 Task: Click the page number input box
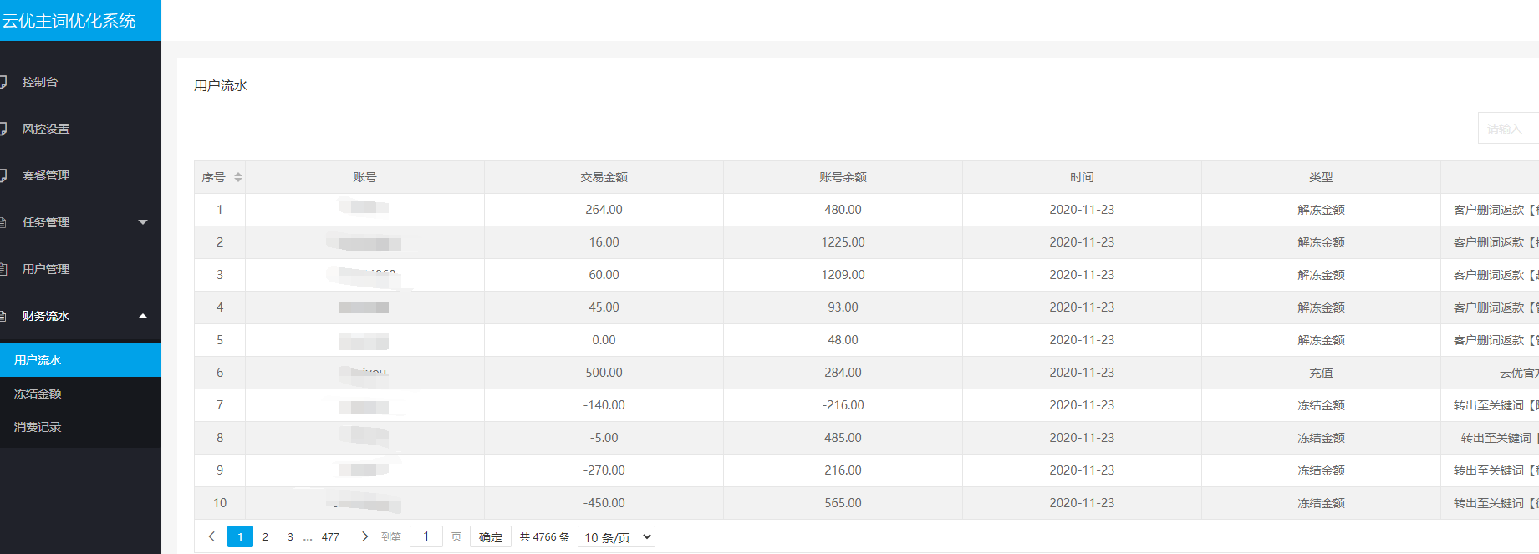426,536
